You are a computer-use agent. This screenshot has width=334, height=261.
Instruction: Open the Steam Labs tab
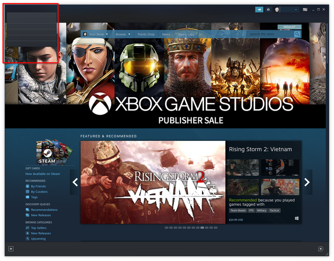(x=186, y=34)
